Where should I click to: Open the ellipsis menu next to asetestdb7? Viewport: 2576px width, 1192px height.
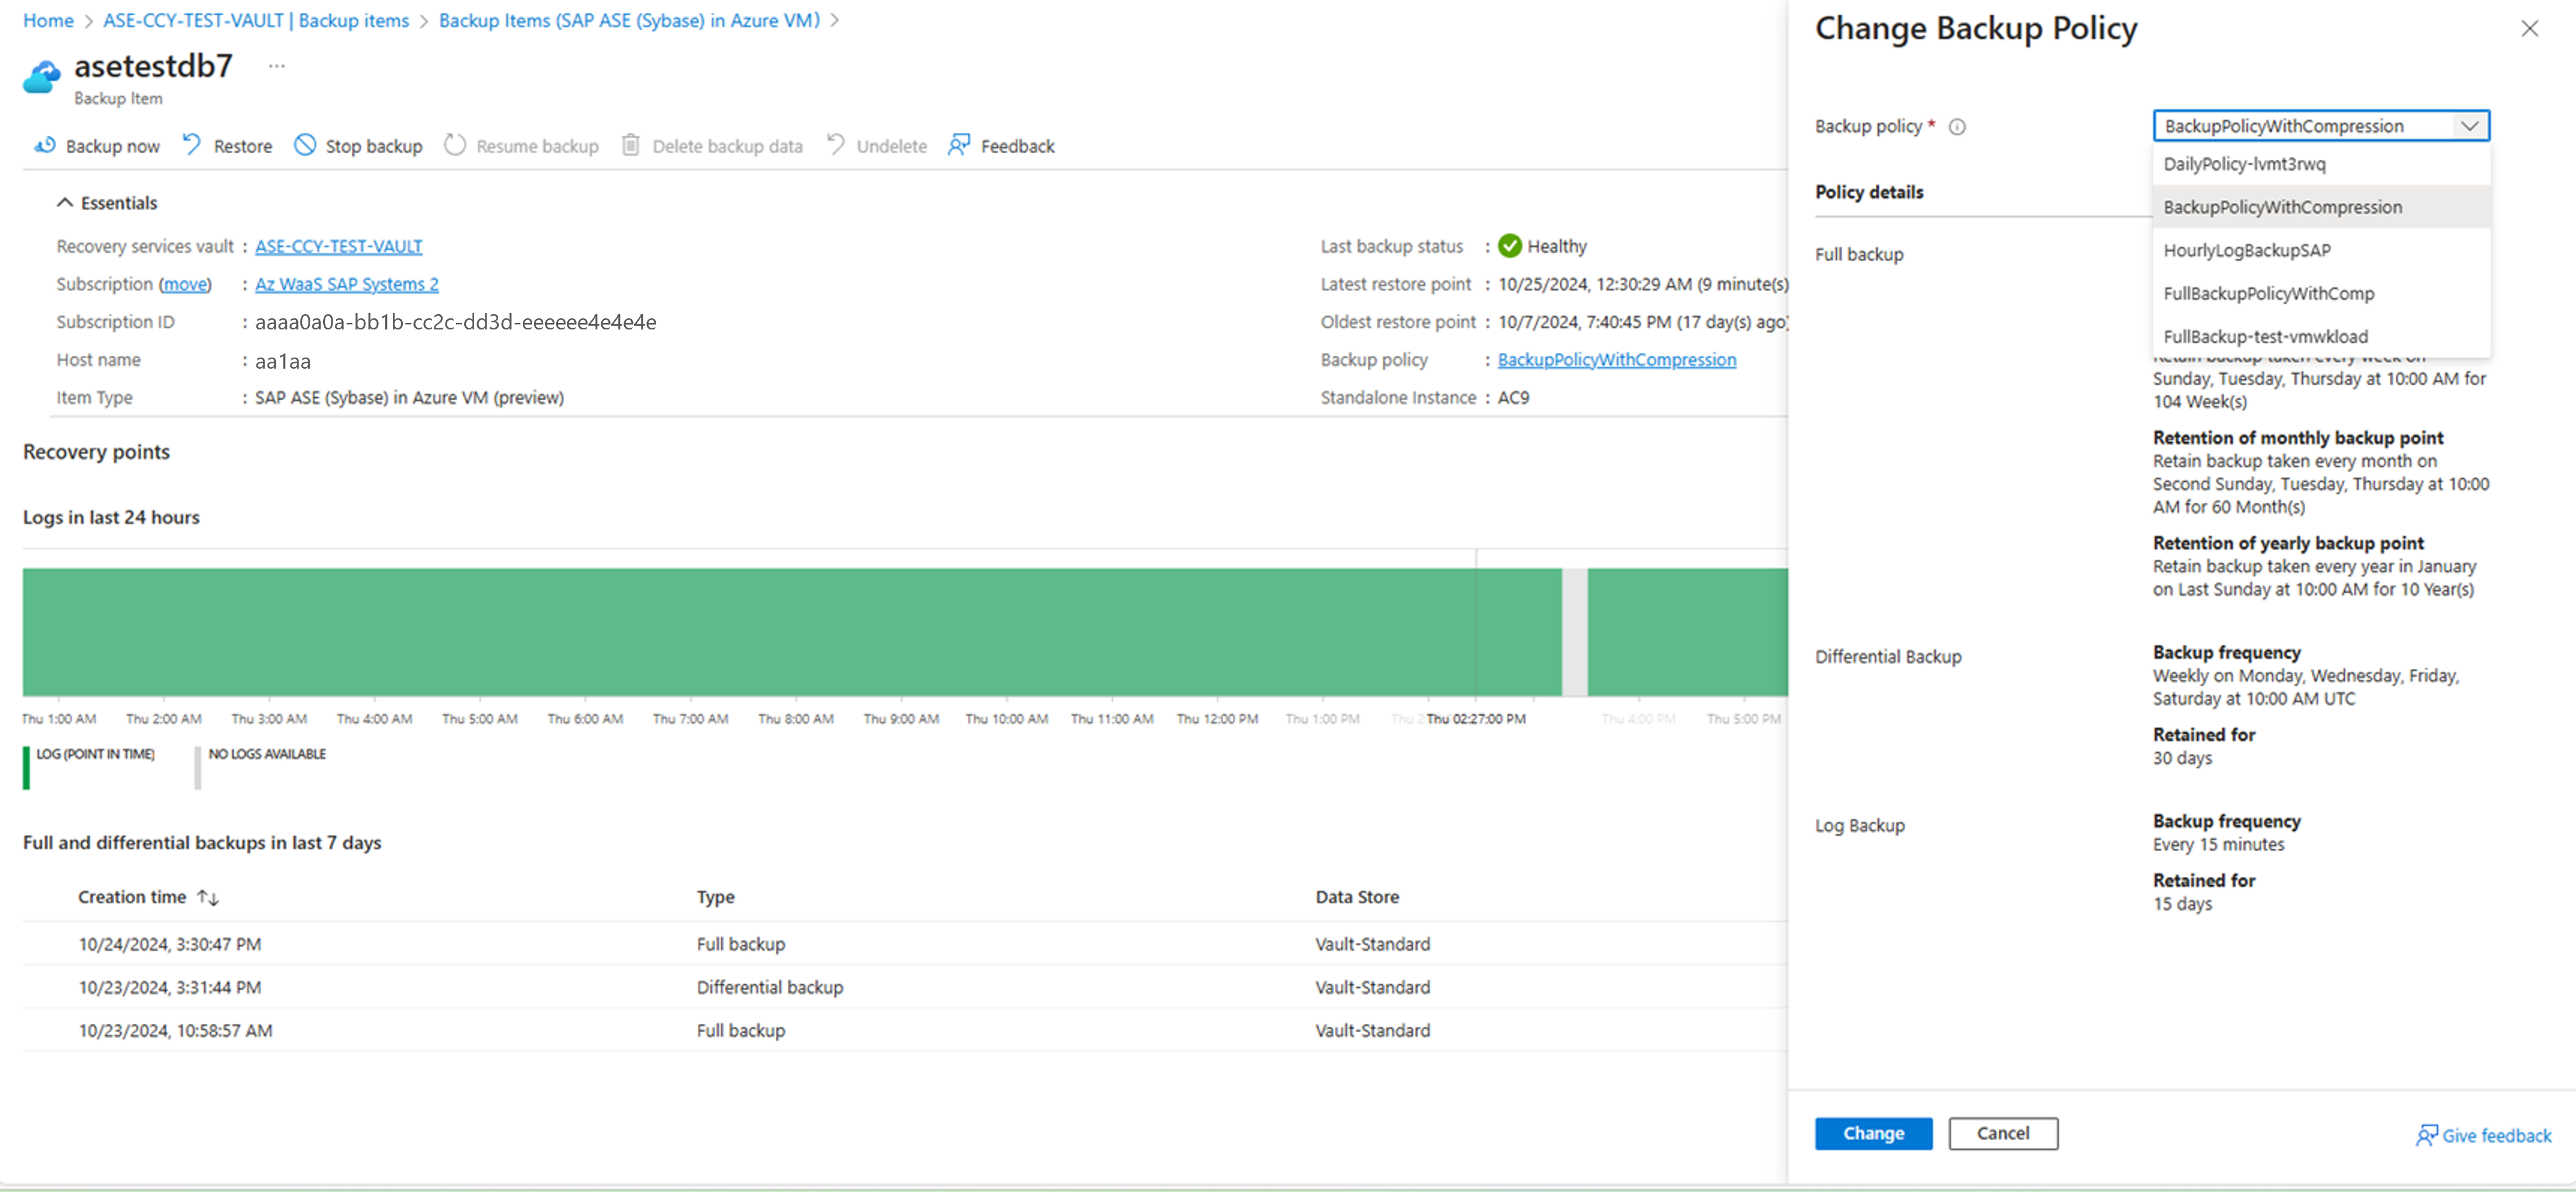(277, 67)
